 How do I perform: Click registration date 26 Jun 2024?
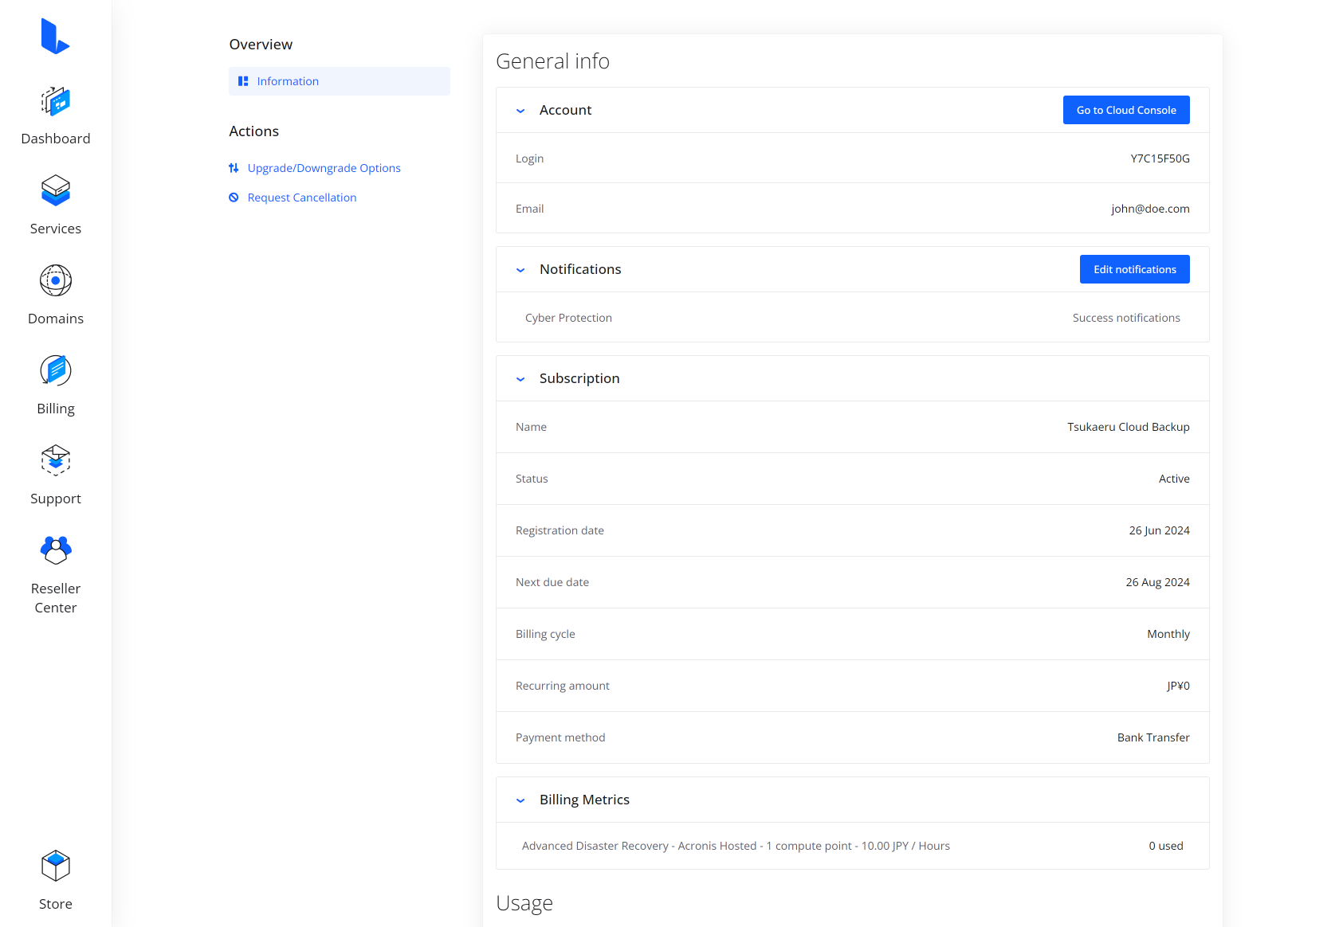point(1159,530)
